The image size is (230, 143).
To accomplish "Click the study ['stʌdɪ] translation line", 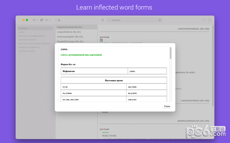I will 109,135.
